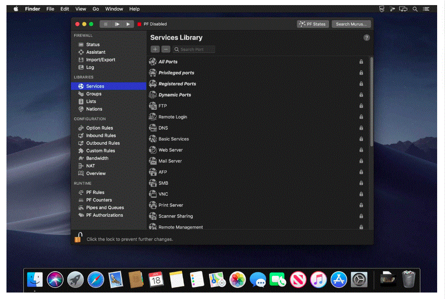
Task: Click the Print Server service icon
Action: pos(153,205)
